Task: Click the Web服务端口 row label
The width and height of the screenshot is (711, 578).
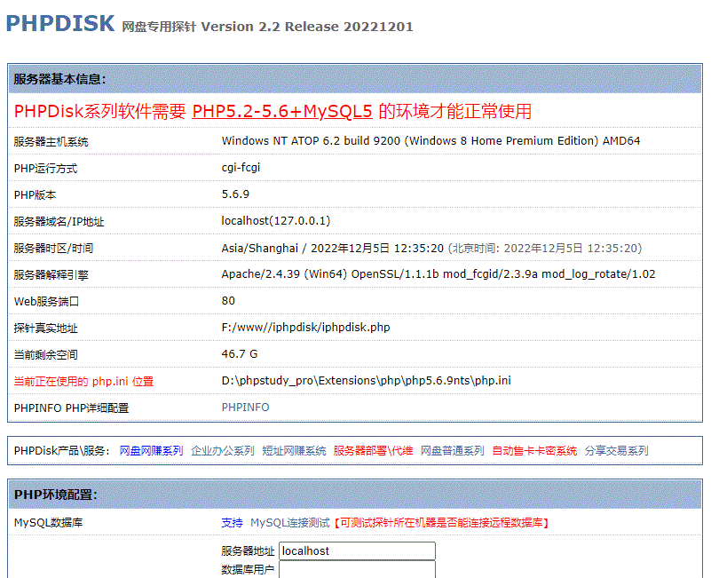Action: tap(46, 302)
